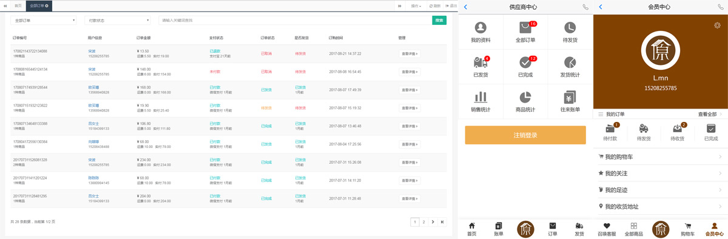The image size is (728, 239).
Task: Tap 发货 icon in supplier bottom bar
Action: click(579, 229)
